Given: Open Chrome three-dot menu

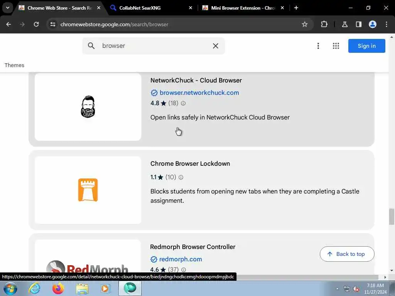Looking at the screenshot, I should 387,24.
